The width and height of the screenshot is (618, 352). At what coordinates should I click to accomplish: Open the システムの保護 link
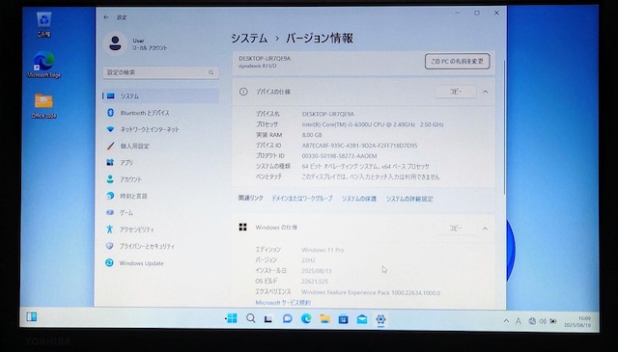359,199
